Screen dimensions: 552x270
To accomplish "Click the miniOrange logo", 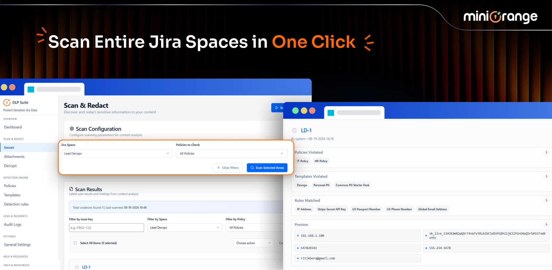I will click(500, 17).
